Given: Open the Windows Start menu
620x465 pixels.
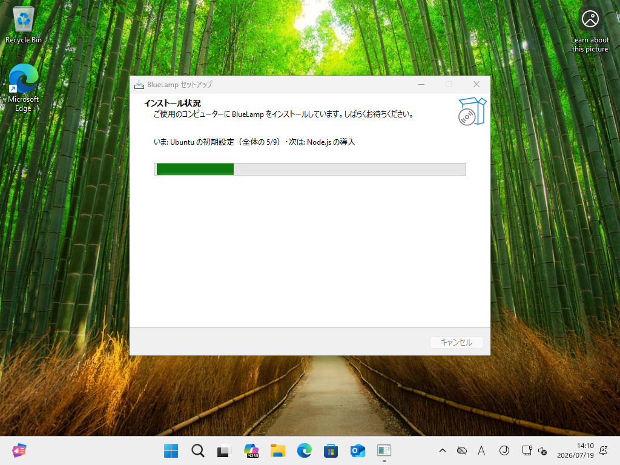Looking at the screenshot, I should 171,450.
